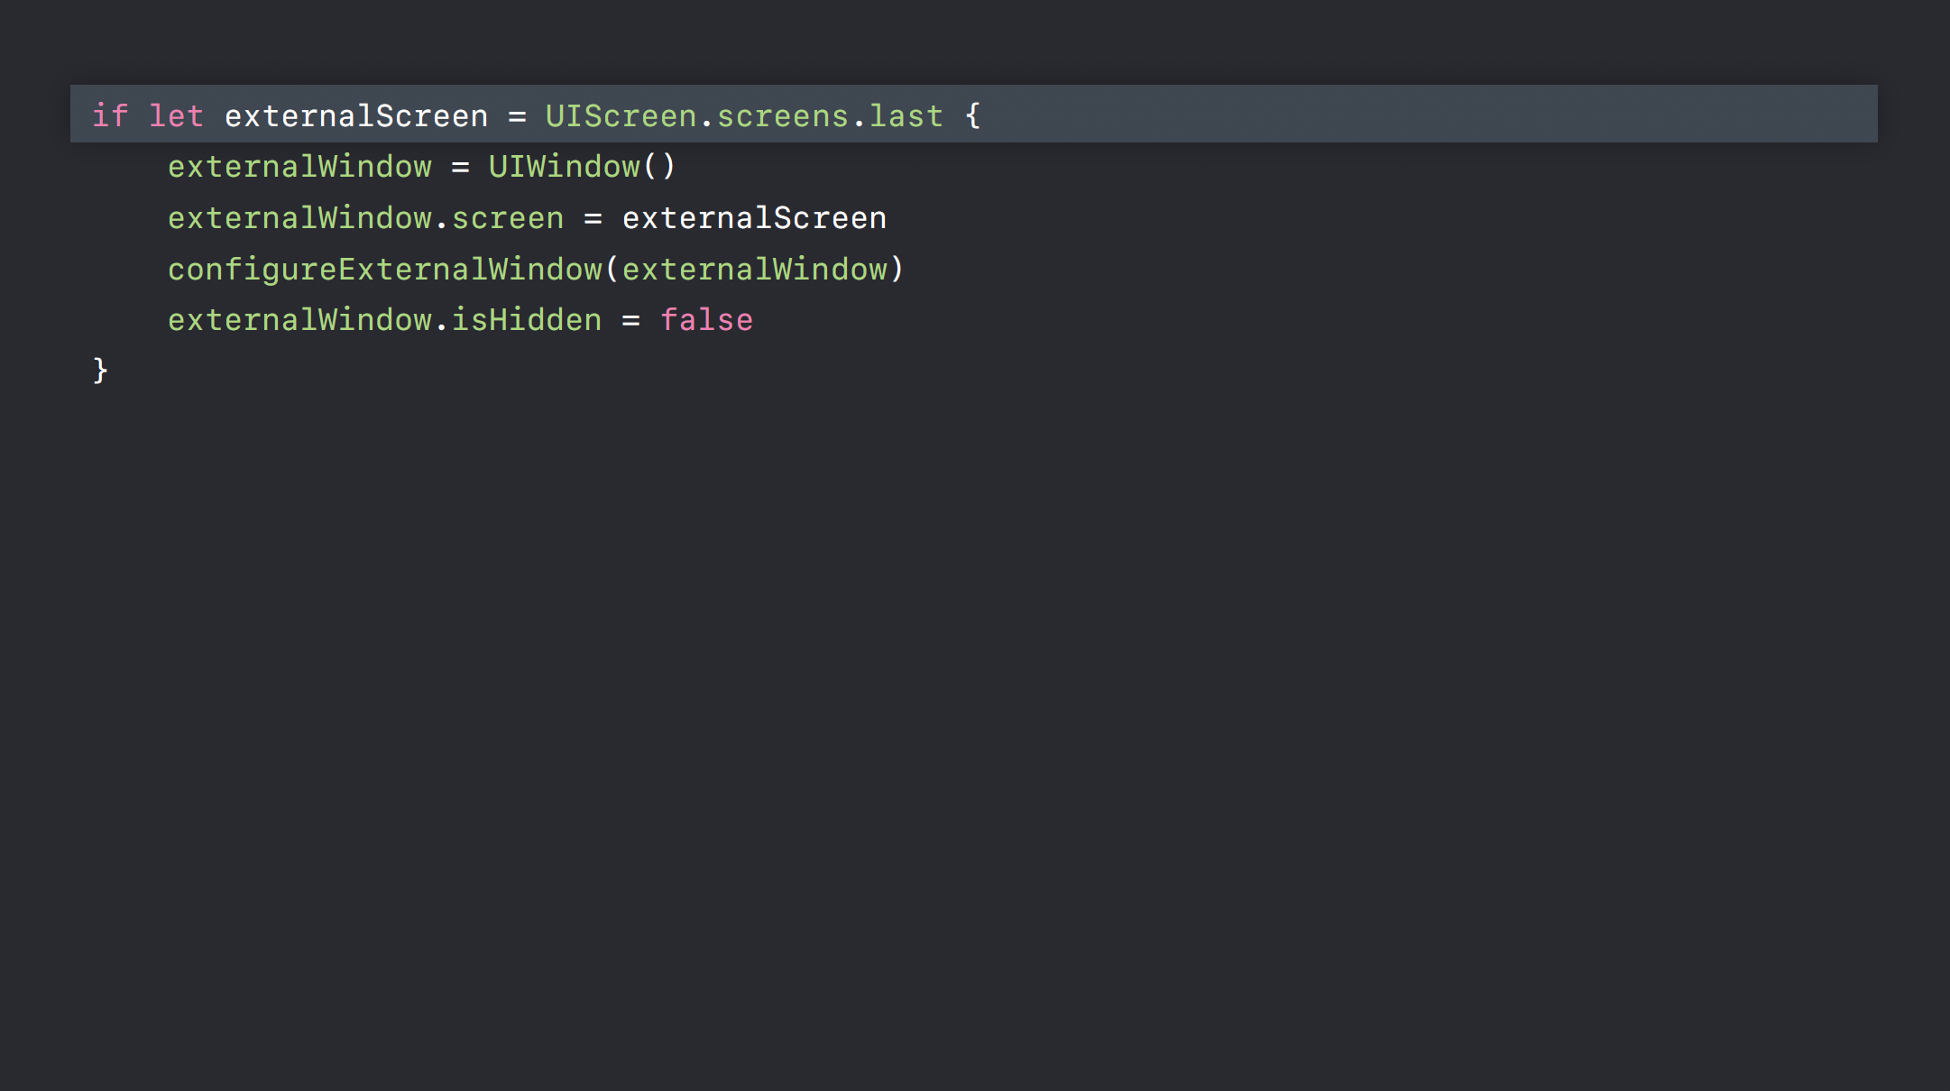Viewport: 1950px width, 1091px height.
Task: Click the opening curly brace
Action: (x=972, y=116)
